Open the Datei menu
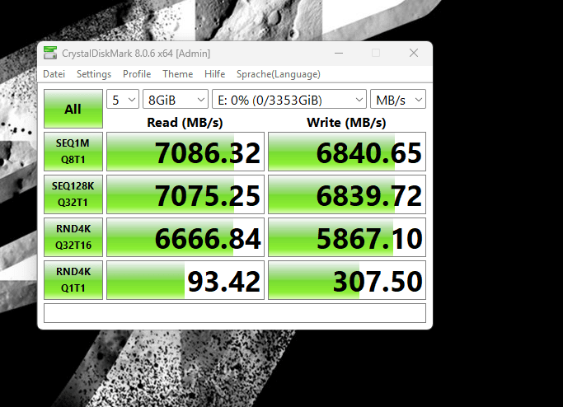The width and height of the screenshot is (563, 407). point(54,74)
